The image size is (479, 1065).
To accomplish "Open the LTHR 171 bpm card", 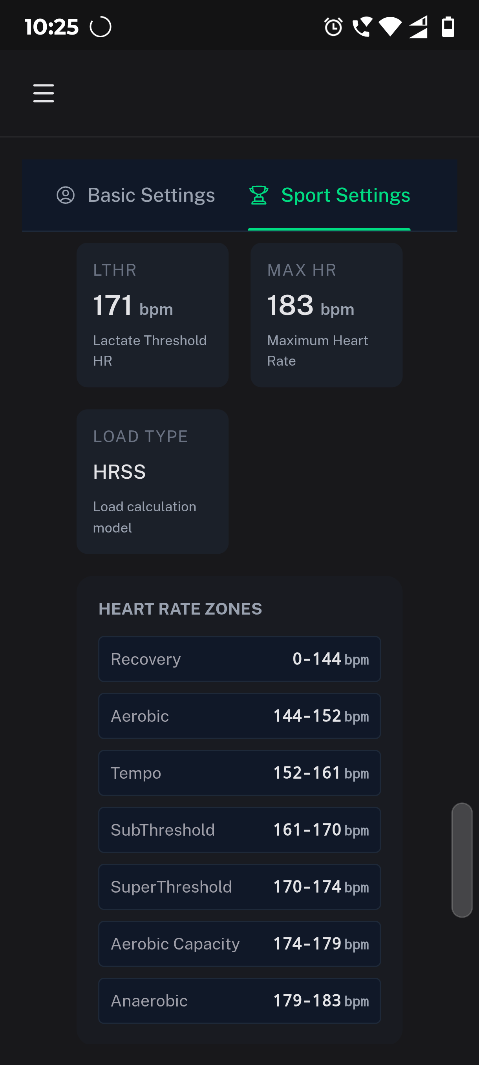I will coord(152,315).
